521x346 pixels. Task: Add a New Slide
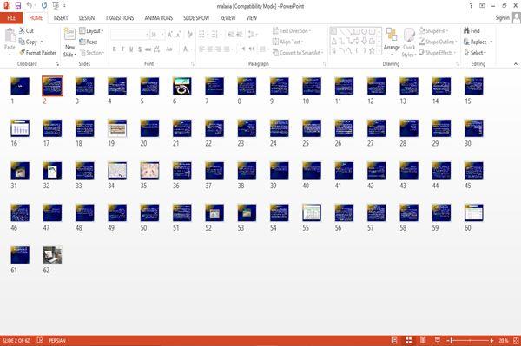(69, 42)
